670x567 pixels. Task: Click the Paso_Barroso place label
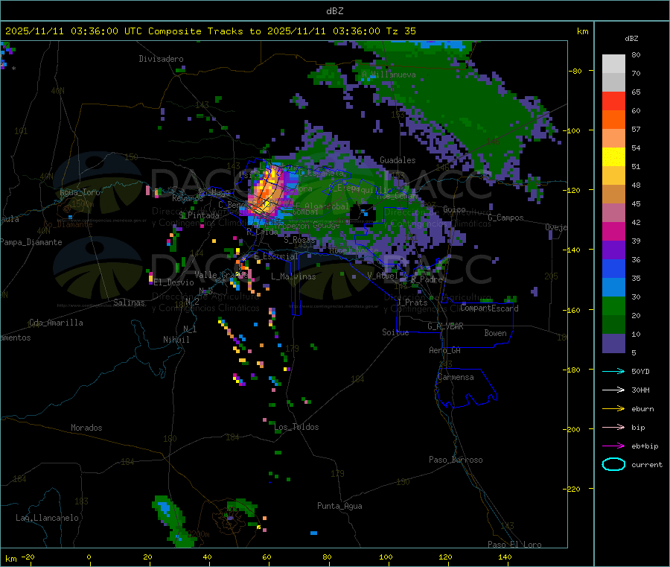tap(456, 460)
